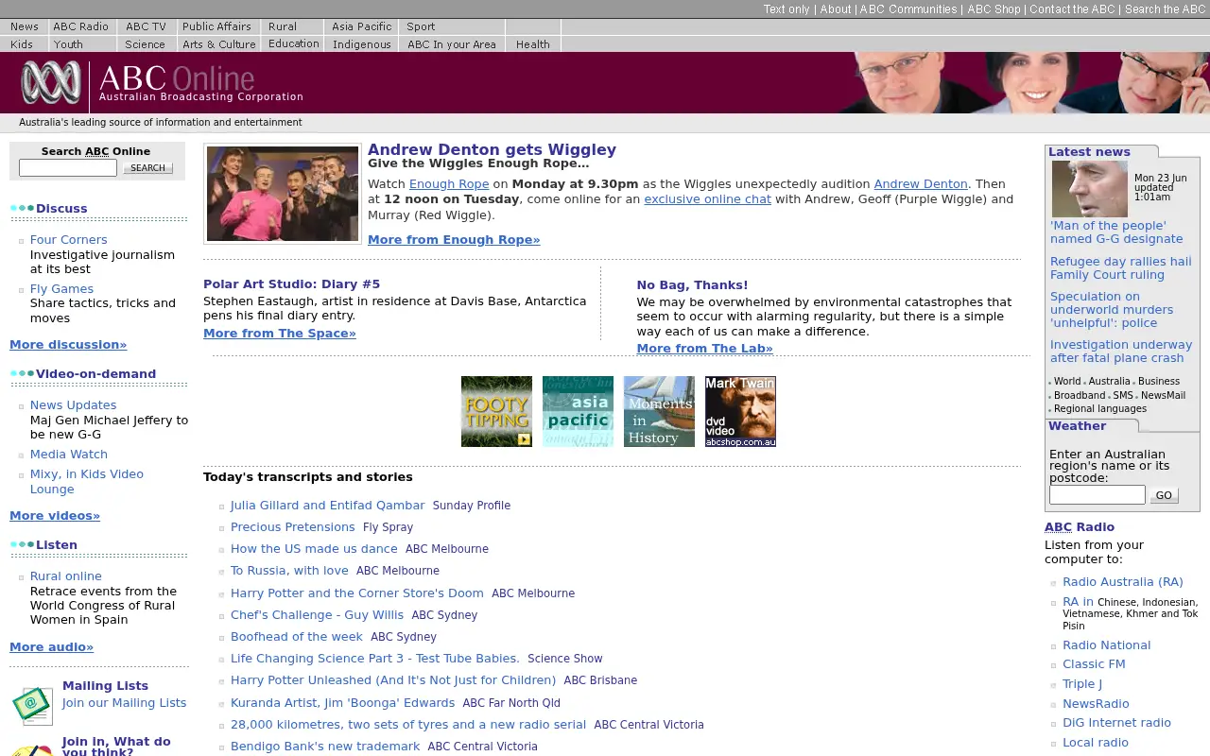Open the Moments in History tile
Image resolution: width=1210 pixels, height=756 pixels.
[x=659, y=411]
